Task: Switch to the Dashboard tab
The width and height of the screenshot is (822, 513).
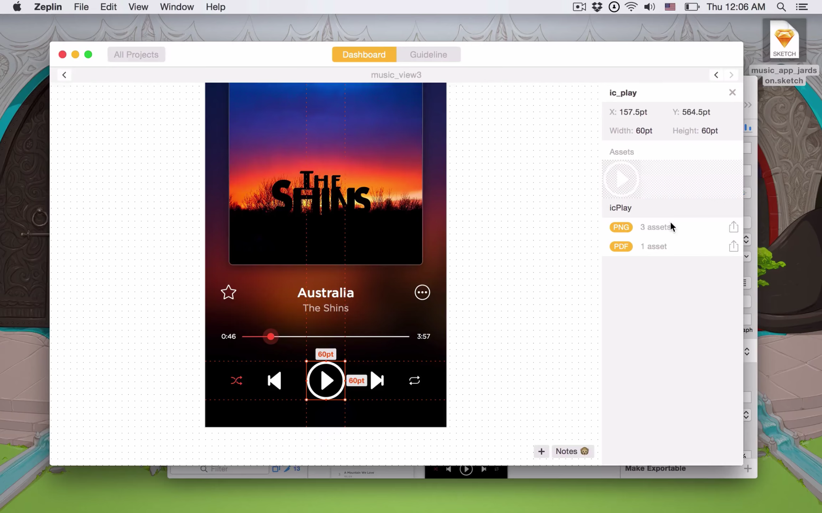Action: click(364, 54)
